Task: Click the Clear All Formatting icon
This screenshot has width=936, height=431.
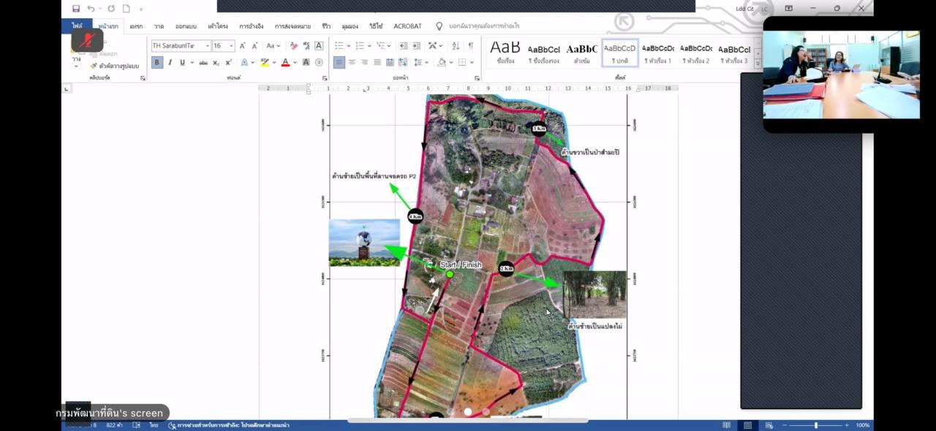Action: coord(293,45)
